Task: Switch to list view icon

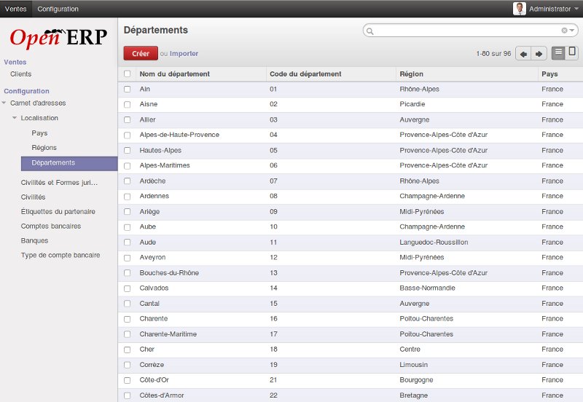Action: pos(558,53)
